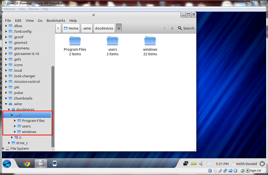Open the mail envelope tray icon
This screenshot has width=268, height=175.
click(209, 164)
